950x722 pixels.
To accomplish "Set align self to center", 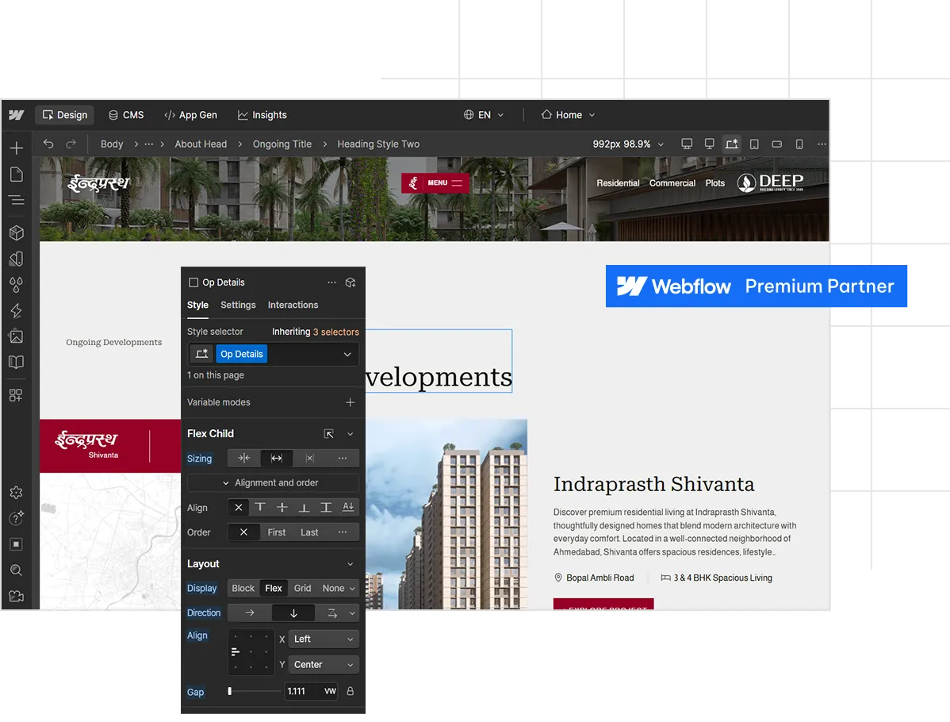I will coord(282,508).
